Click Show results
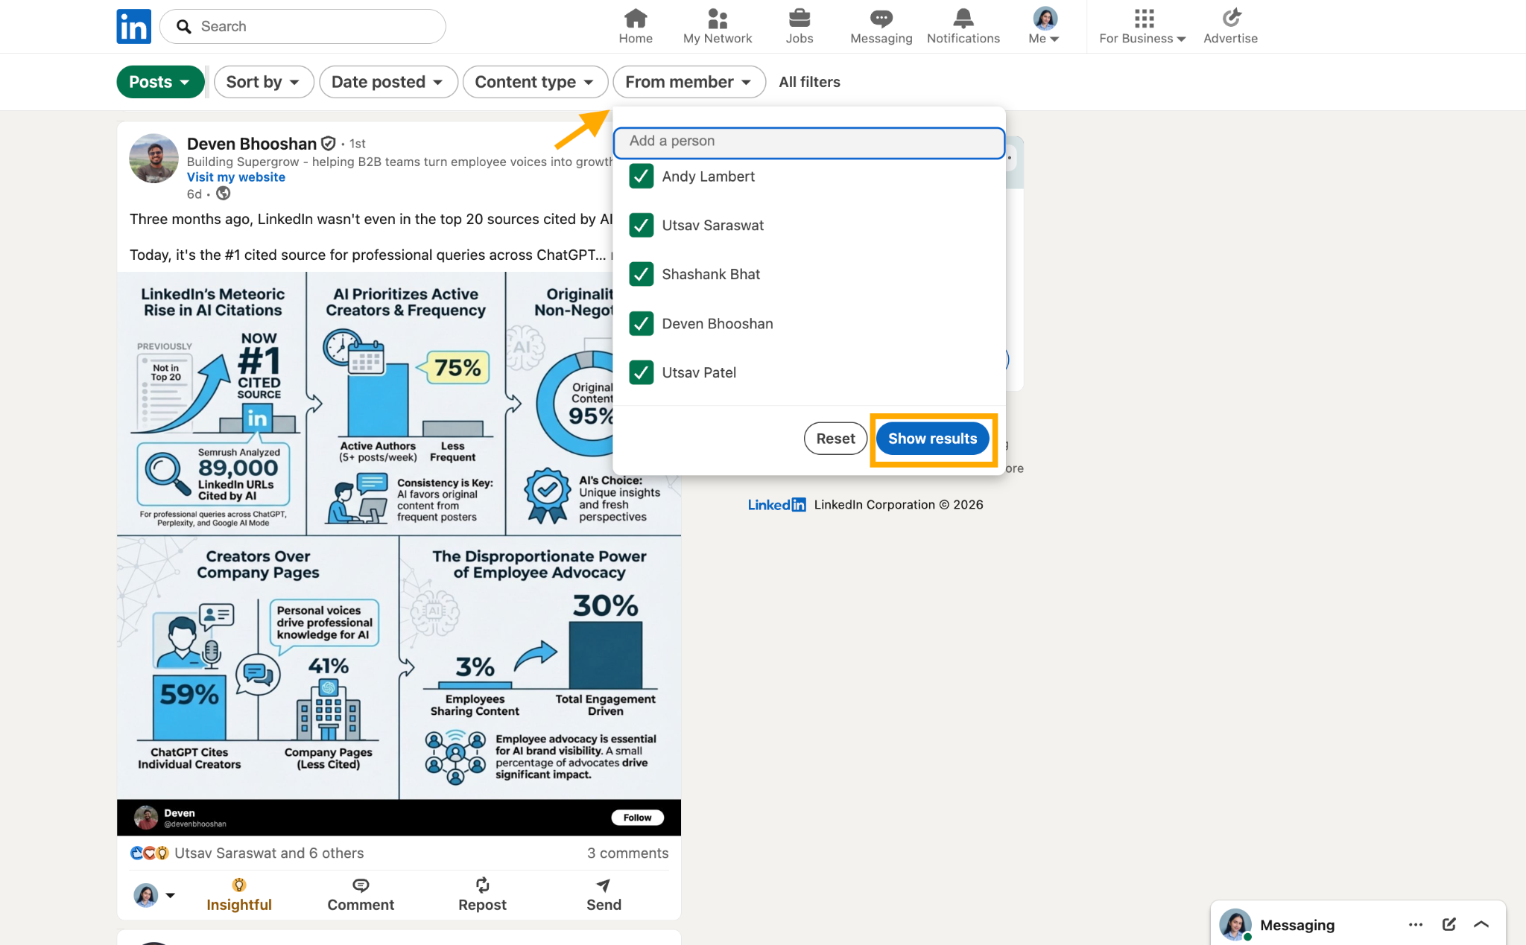 (932, 439)
